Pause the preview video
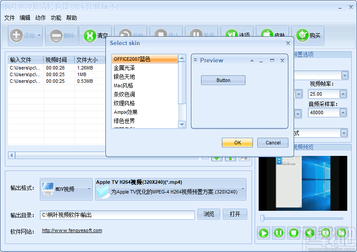Screen dimensions: 357x252 (x=279, y=233)
